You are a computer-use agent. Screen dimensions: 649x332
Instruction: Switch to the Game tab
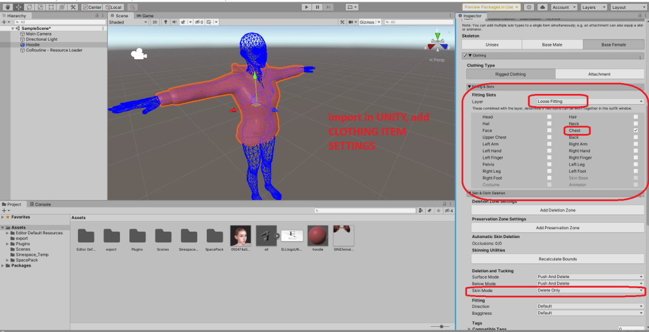coord(145,15)
